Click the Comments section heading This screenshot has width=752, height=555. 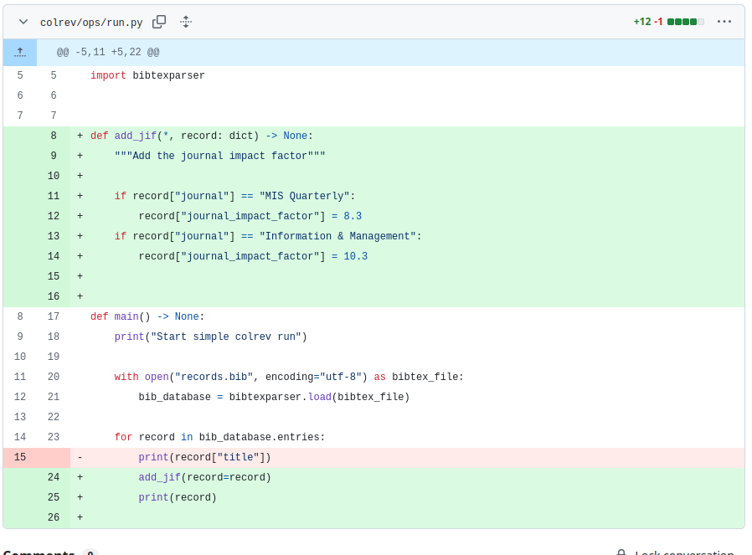click(39, 552)
